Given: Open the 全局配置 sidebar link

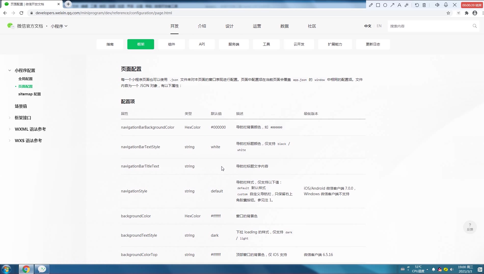Looking at the screenshot, I should pyautogui.click(x=25, y=79).
